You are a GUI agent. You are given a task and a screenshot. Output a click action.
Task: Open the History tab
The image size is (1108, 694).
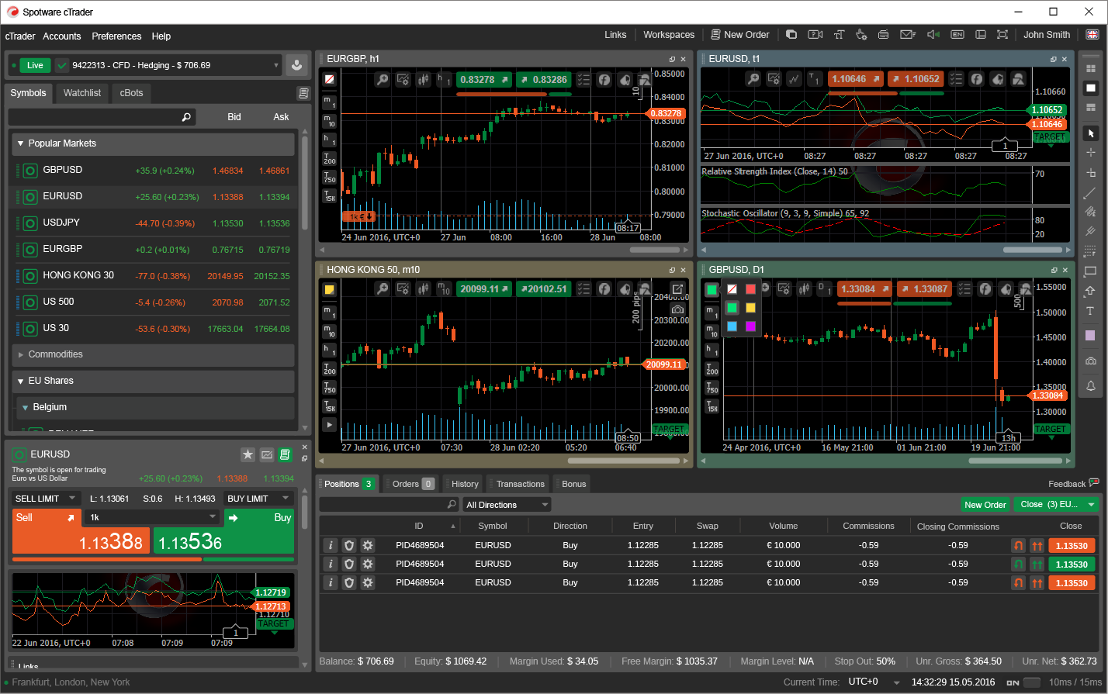[465, 484]
